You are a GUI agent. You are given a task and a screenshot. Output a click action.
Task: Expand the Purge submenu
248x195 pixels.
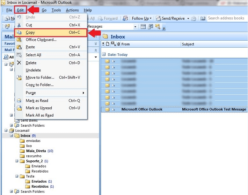coord(51,93)
